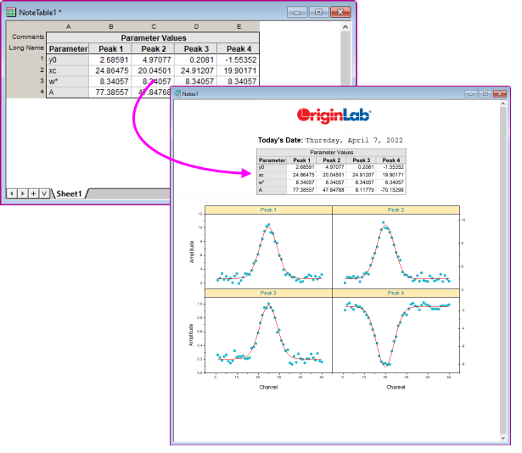Select cell with value 20.04501 in NoteTable1
The height and width of the screenshot is (453, 522).
pos(153,70)
